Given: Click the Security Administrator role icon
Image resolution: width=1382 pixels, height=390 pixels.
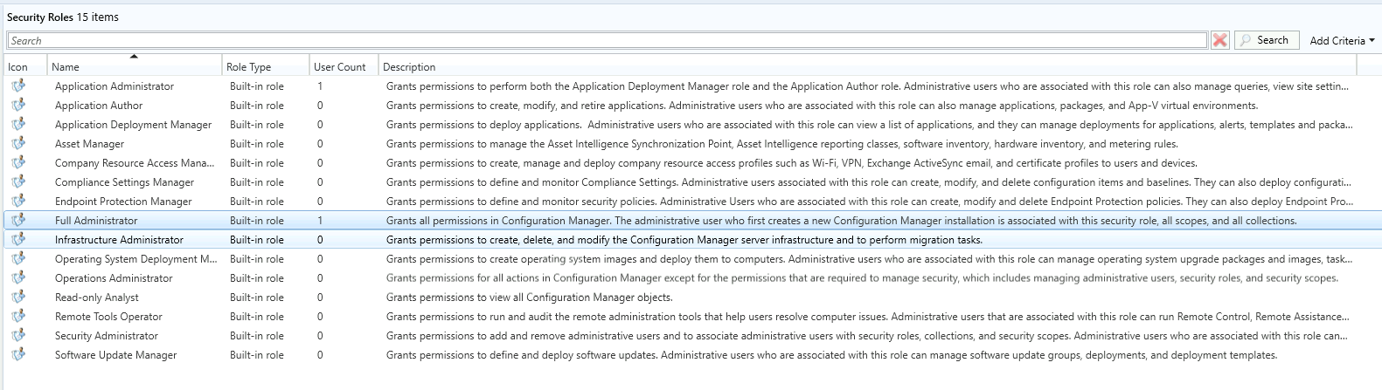Looking at the screenshot, I should pos(18,336).
